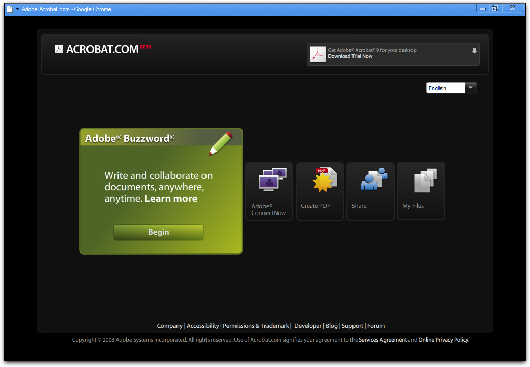530x367 pixels.
Task: Click the Chrome page icon in title bar
Action: point(10,9)
